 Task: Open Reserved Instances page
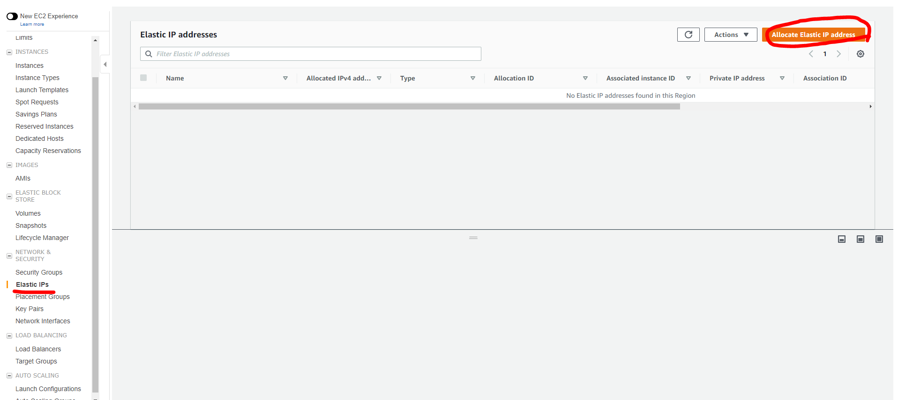pos(45,126)
